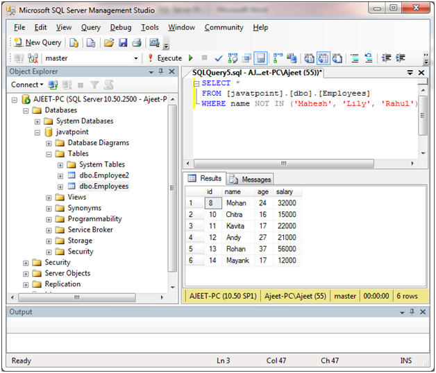Expand the Database Diagrams folder
Image resolution: width=436 pixels, height=373 pixels.
click(x=49, y=144)
